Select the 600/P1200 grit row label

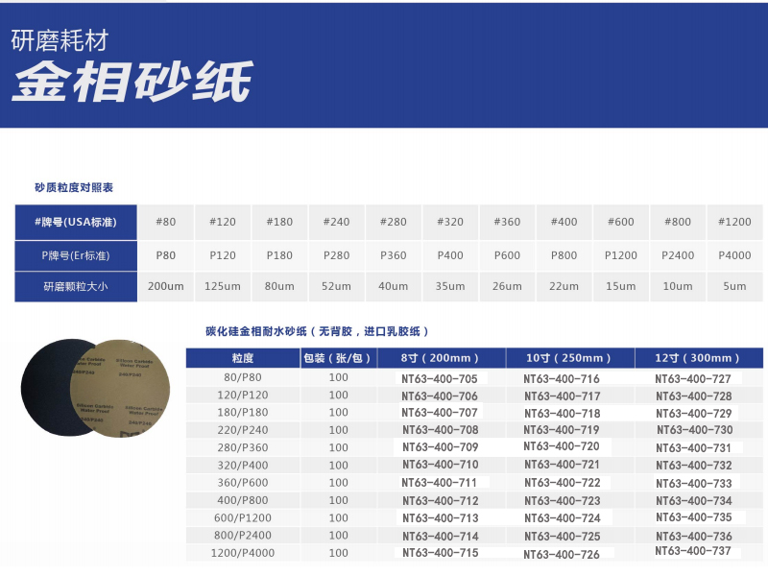click(242, 517)
